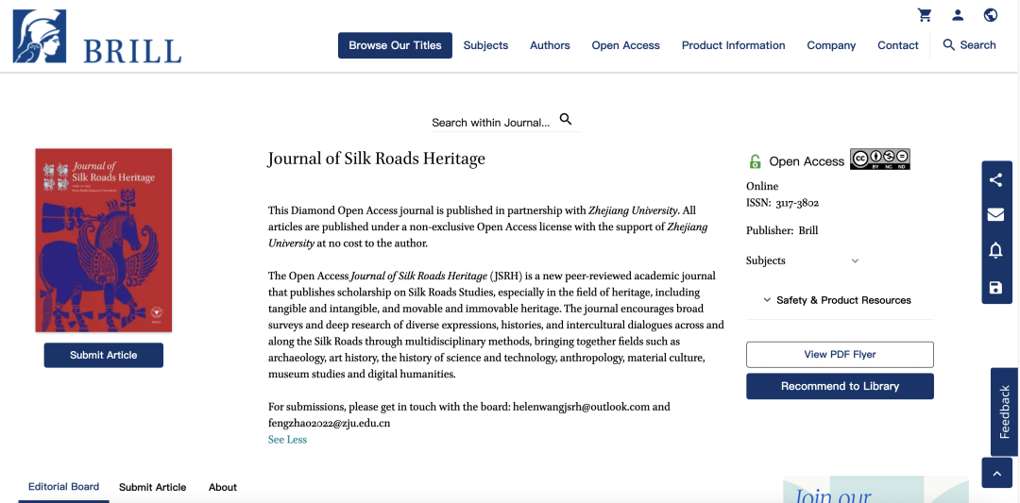Click the save floppy disk icon
Screen dimensions: 1020x503
[996, 287]
